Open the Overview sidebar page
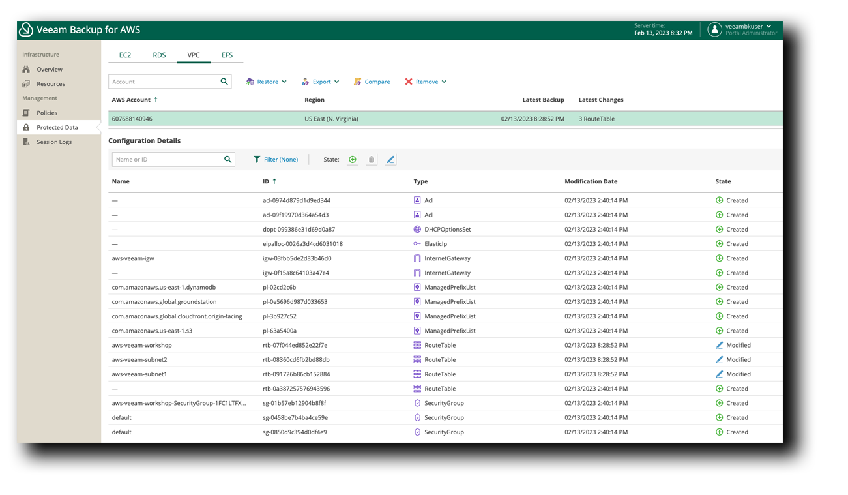This screenshot has width=848, height=495. point(50,69)
